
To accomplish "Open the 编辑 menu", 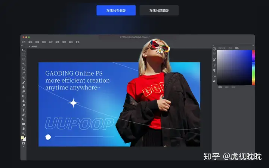I will click(x=30, y=42).
